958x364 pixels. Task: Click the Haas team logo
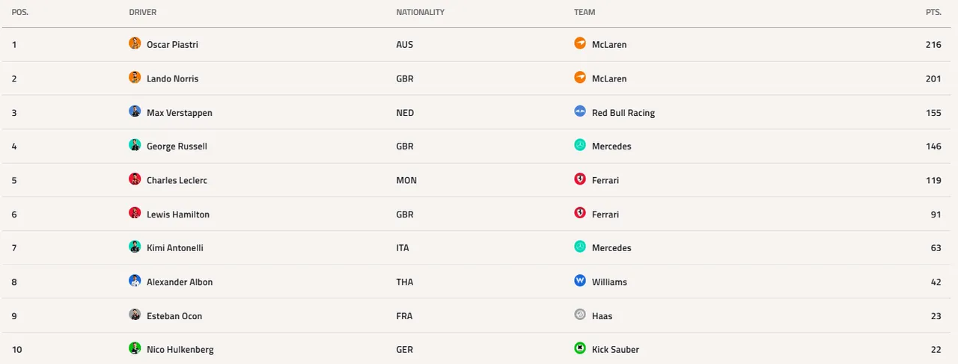(580, 315)
